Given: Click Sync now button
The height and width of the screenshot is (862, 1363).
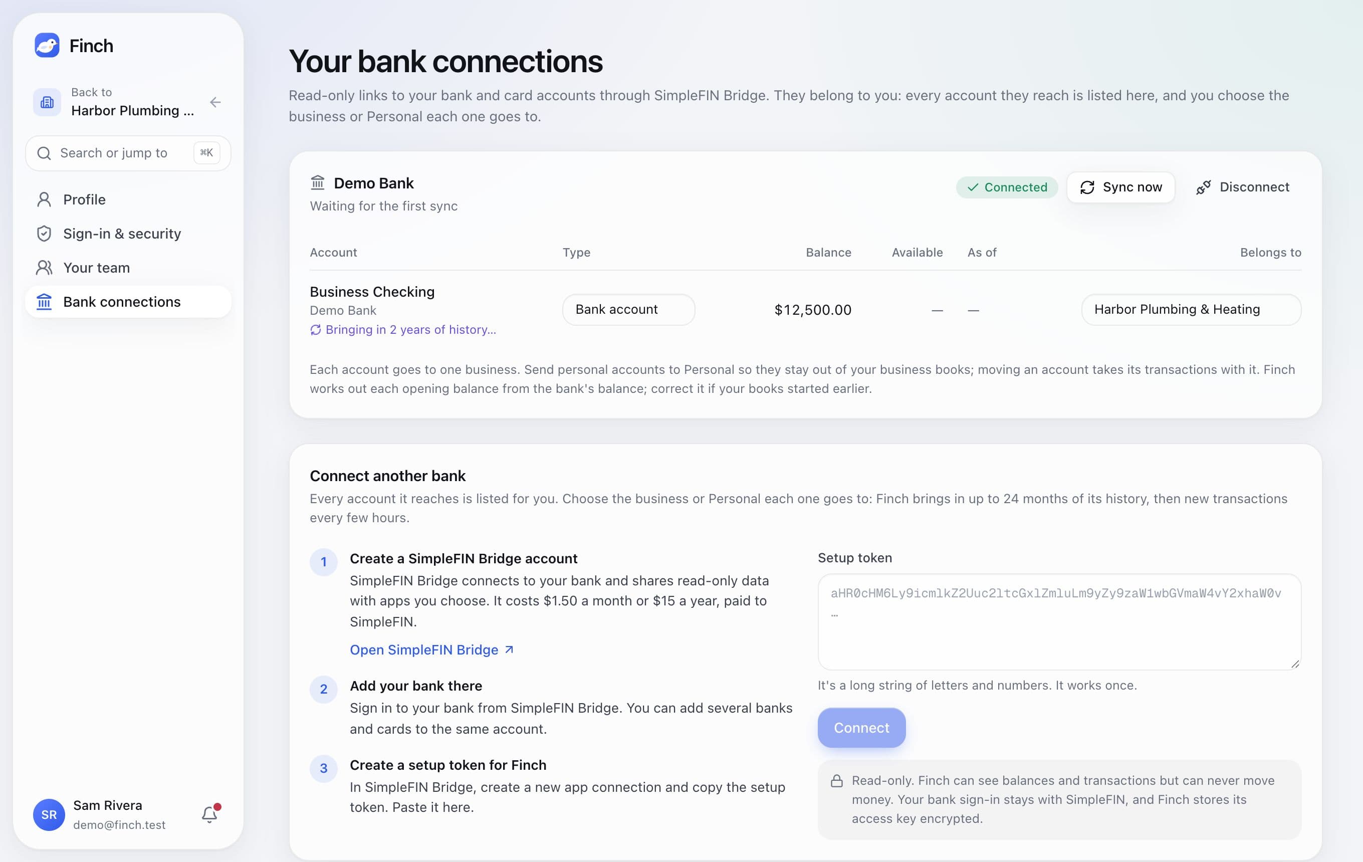Looking at the screenshot, I should coord(1120,187).
